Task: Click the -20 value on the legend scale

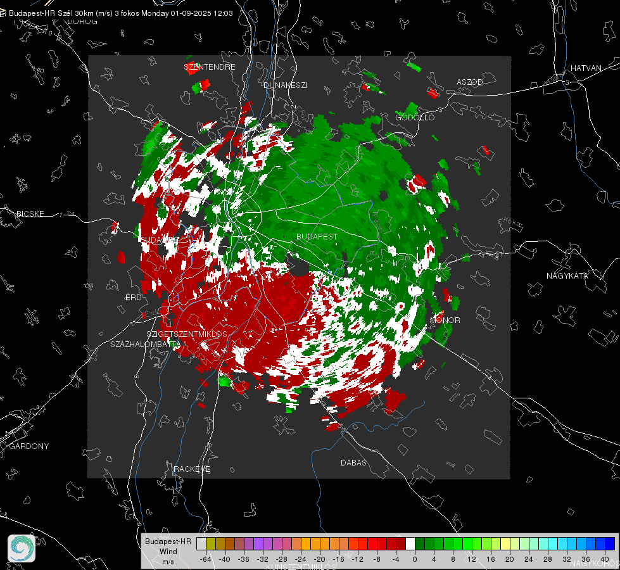Action: coord(319,559)
